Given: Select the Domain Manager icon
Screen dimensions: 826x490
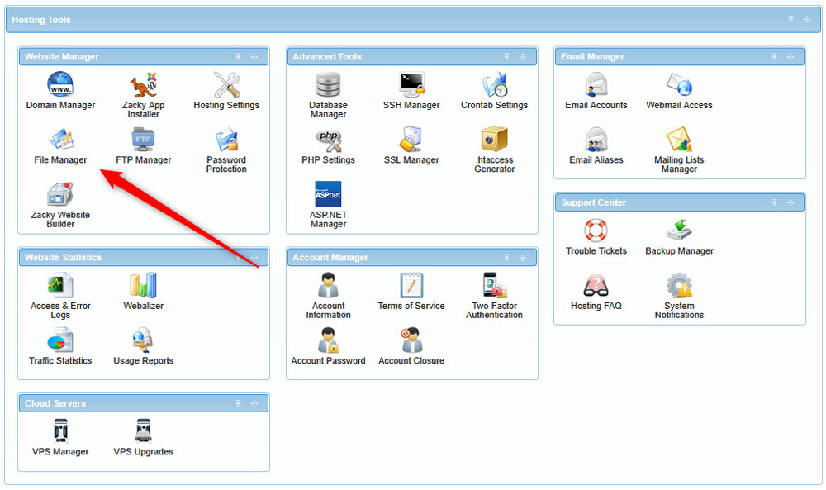Looking at the screenshot, I should click(x=60, y=91).
